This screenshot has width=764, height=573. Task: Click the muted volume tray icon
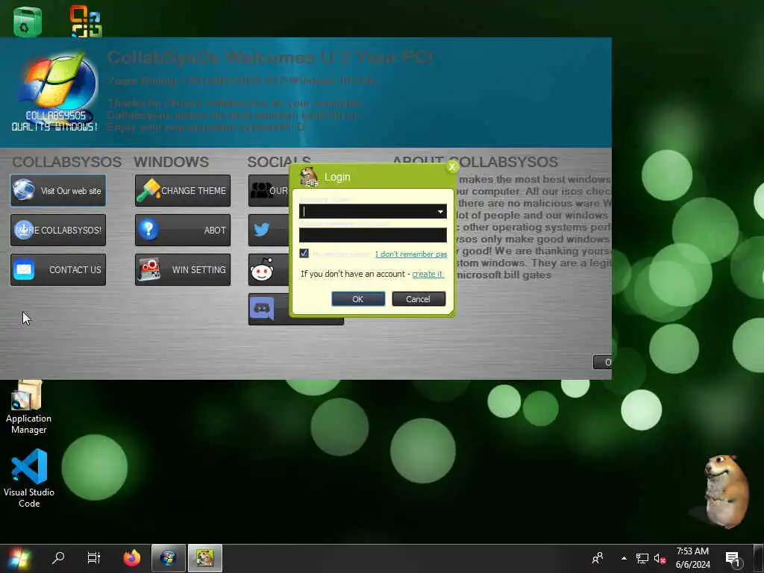(x=660, y=558)
